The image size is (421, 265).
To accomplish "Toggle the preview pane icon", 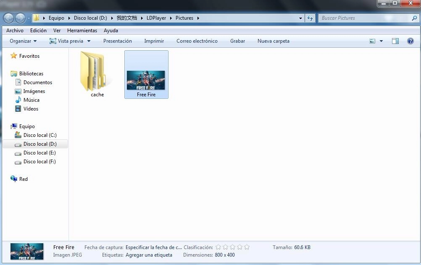I will 395,41.
